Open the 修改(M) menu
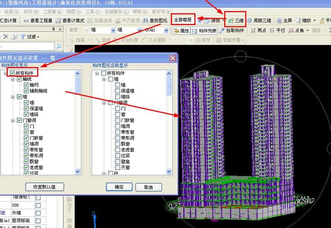Screen dimensions: 331x228 pyautogui.click(x=31, y=11)
